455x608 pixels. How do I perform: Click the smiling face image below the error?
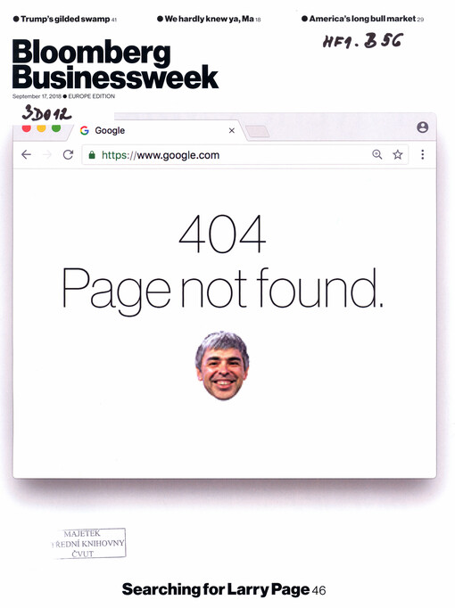coord(222,366)
